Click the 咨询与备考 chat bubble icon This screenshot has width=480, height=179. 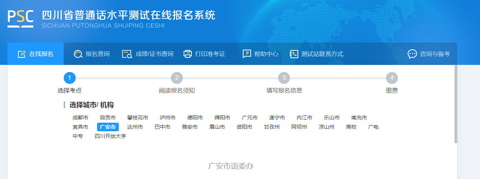coord(412,54)
